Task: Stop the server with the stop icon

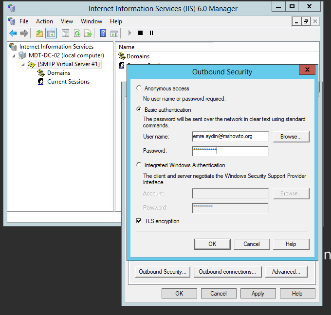Action: pos(140,33)
